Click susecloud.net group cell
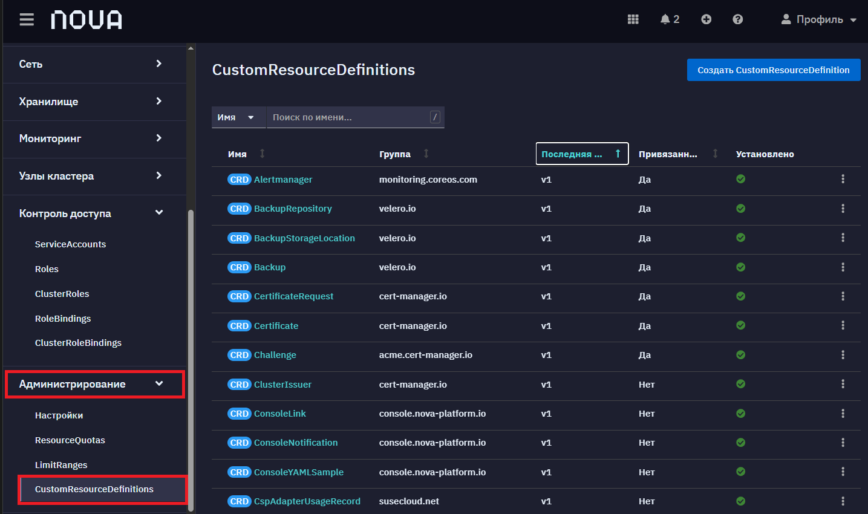The height and width of the screenshot is (514, 868). [409, 501]
